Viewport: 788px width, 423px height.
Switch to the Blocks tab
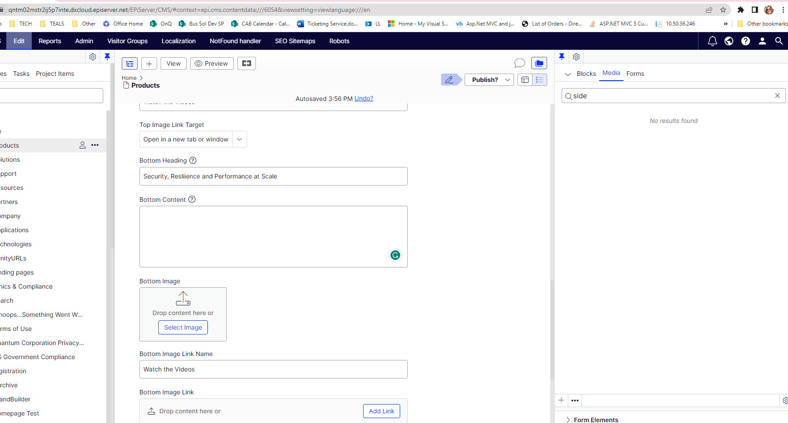tap(586, 74)
